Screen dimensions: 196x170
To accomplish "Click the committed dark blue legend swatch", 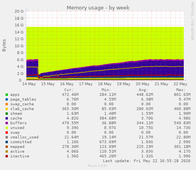I will [7, 142].
